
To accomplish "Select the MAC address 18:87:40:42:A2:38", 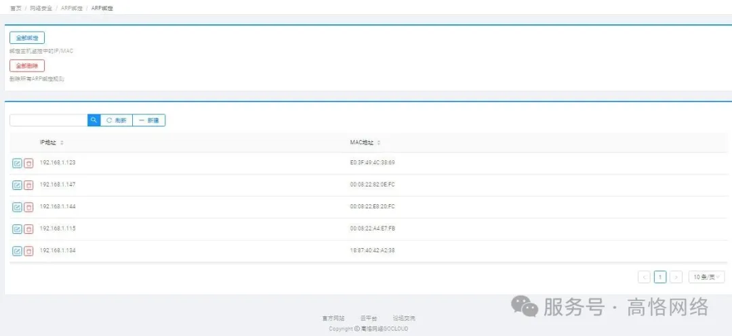I will tap(373, 250).
